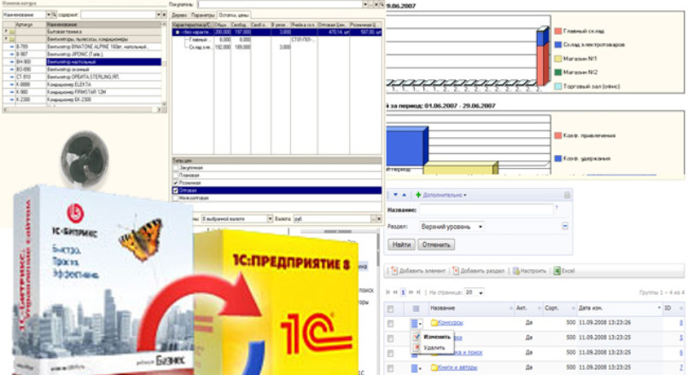Click the red X Удалить icon
Image resolution: width=688 pixels, height=375 pixels.
coord(417,348)
